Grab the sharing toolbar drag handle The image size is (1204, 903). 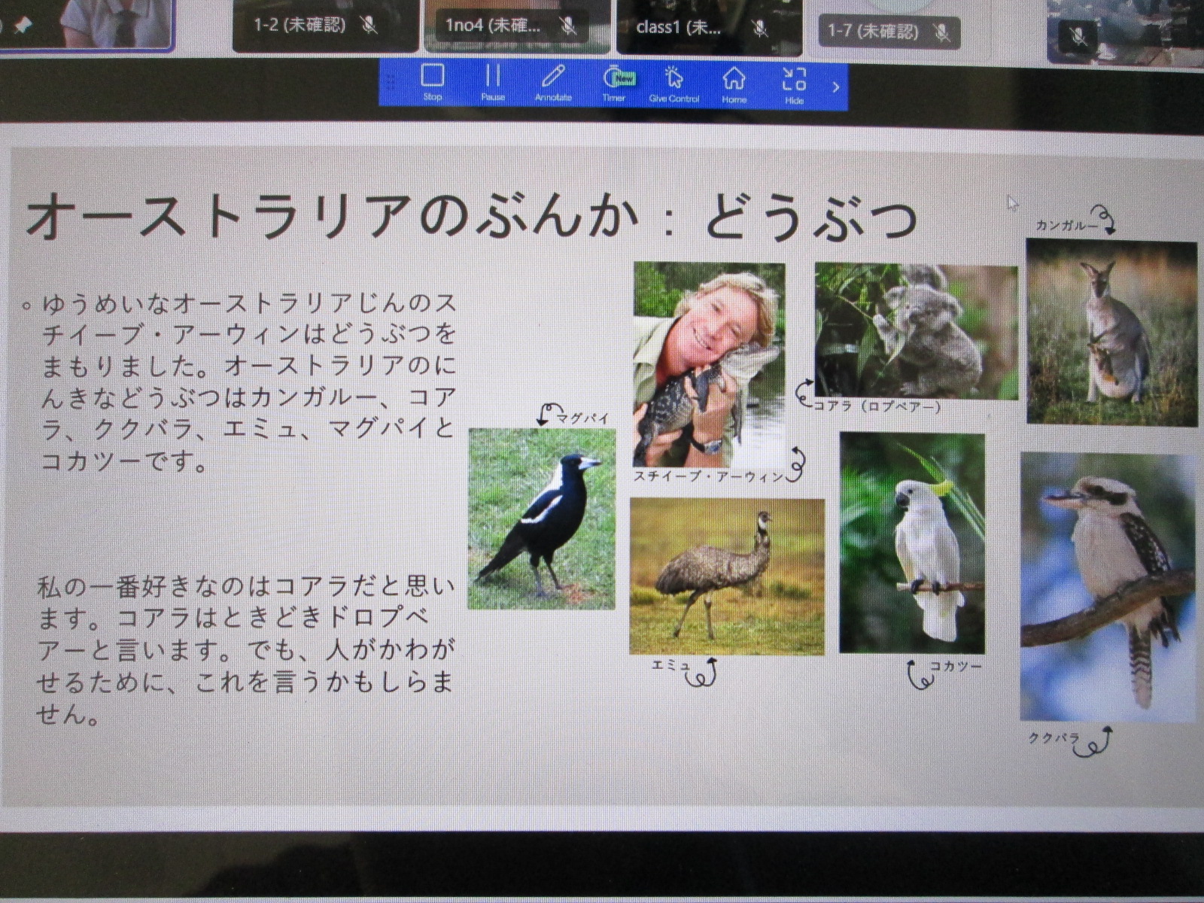tap(391, 84)
